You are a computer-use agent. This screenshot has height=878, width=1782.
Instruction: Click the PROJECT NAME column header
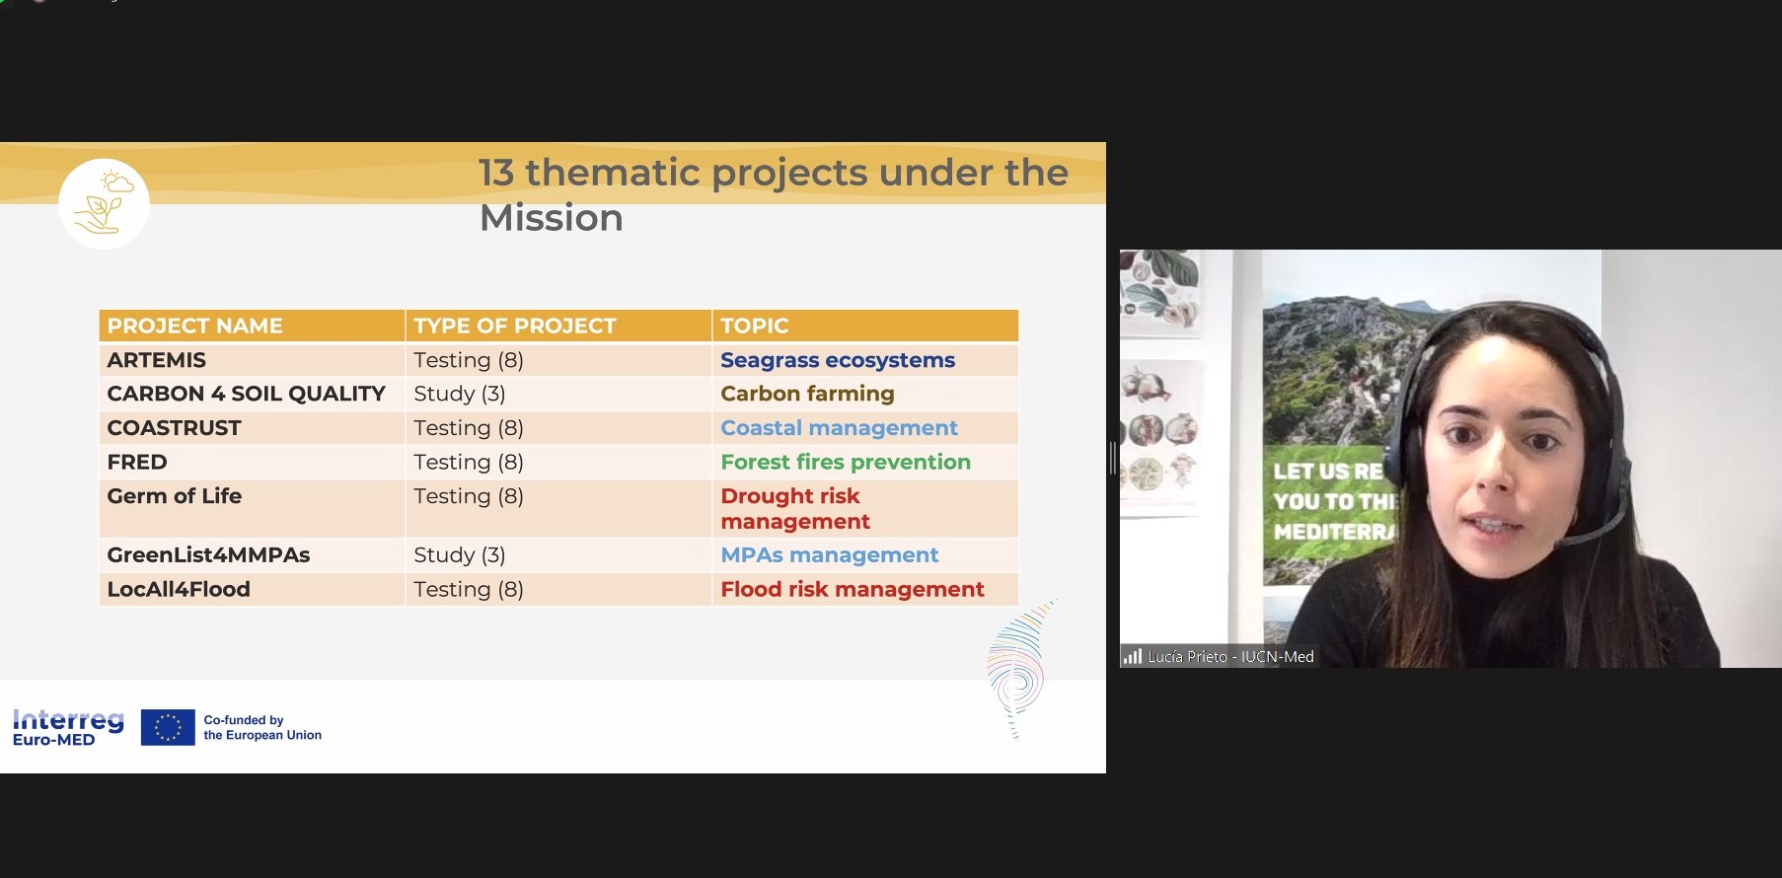click(x=195, y=326)
